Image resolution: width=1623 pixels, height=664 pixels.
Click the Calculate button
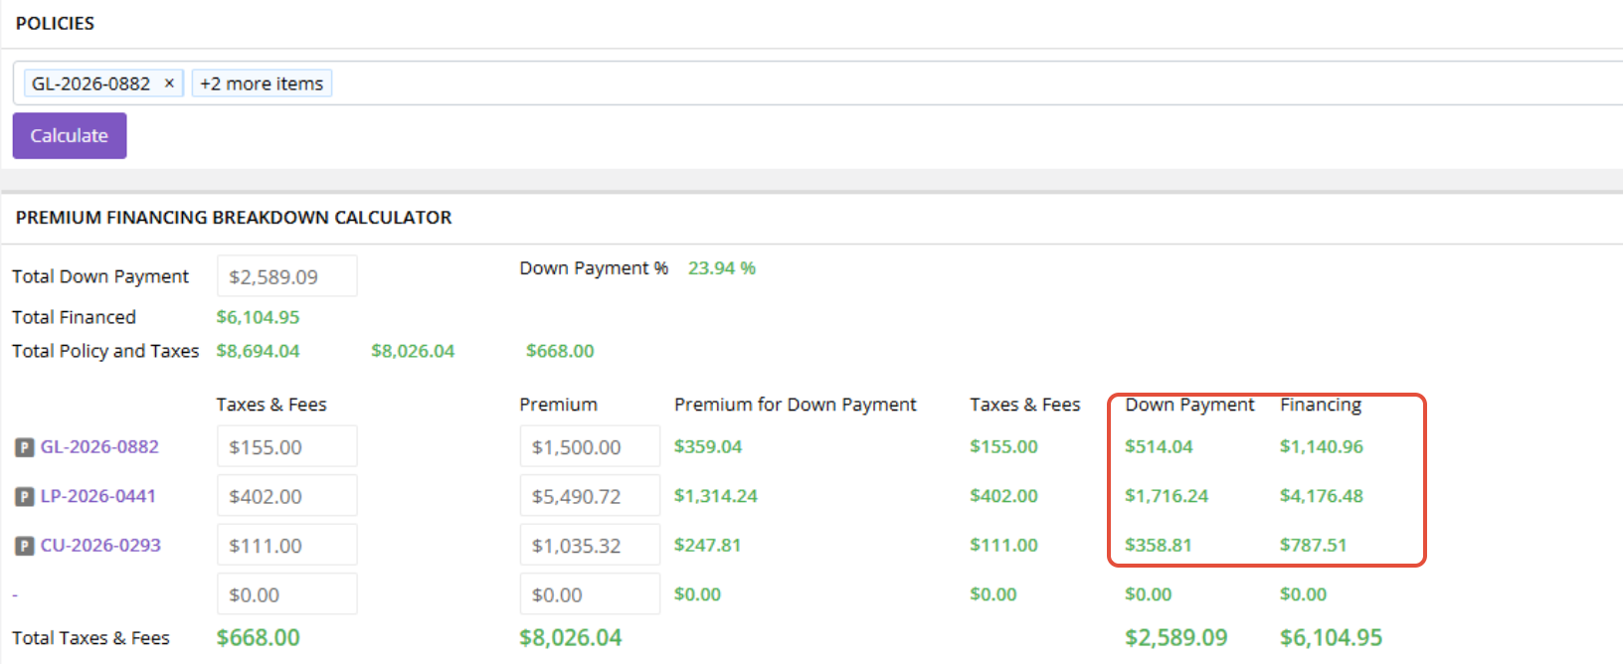click(70, 136)
